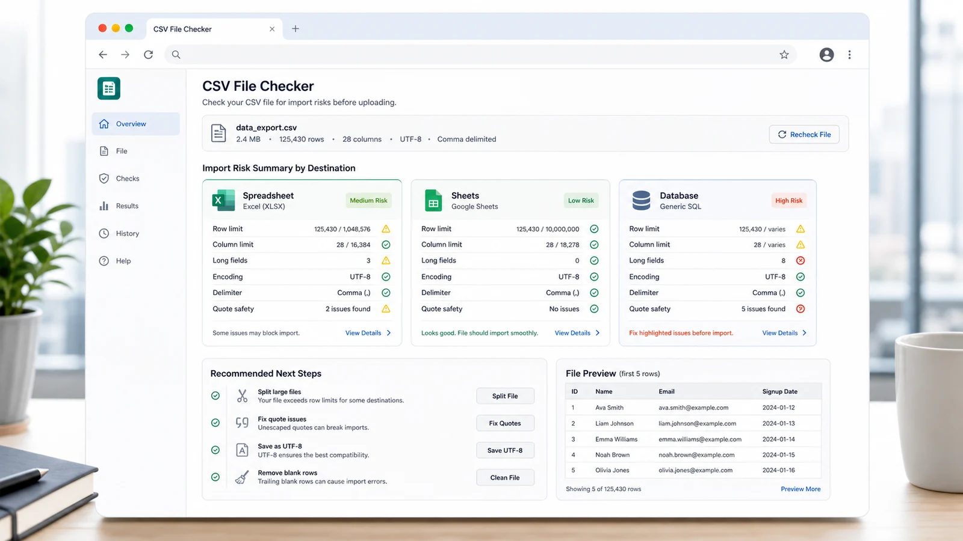Click the Database Column limit warning icon
The height and width of the screenshot is (541, 963).
click(800, 245)
